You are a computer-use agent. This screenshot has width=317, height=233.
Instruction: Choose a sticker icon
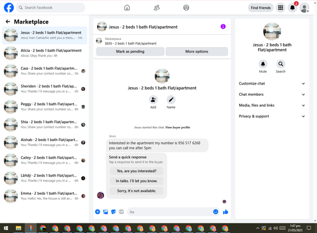pyautogui.click(x=113, y=211)
